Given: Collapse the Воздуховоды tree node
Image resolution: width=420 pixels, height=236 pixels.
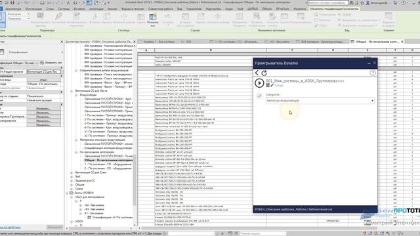Looking at the screenshot, I should (76, 95).
